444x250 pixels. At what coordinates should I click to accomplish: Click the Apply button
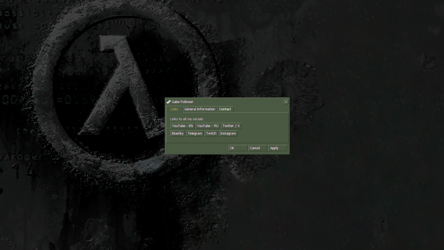277,148
